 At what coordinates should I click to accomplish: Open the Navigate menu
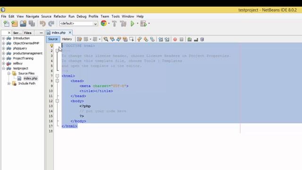(33, 17)
